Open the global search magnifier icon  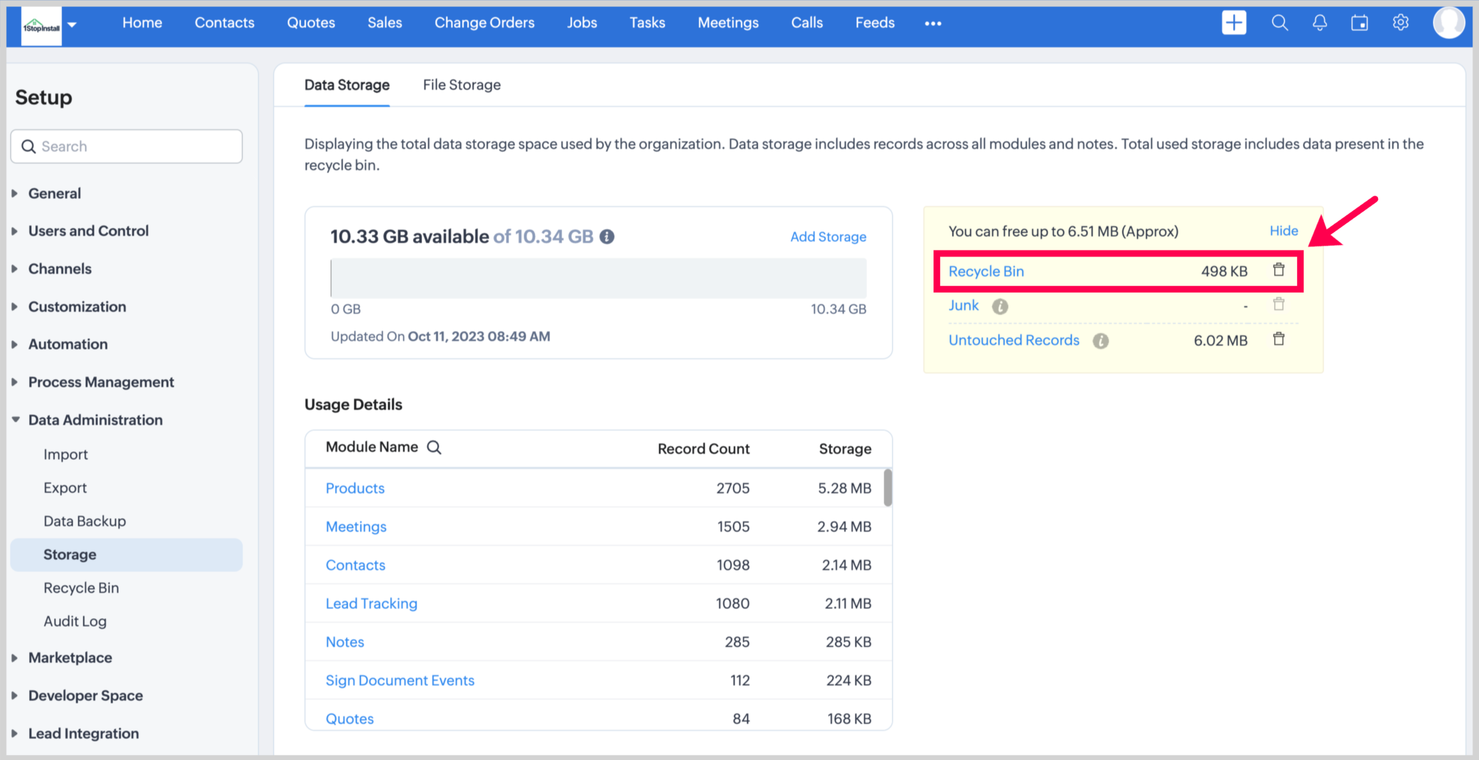click(x=1279, y=23)
